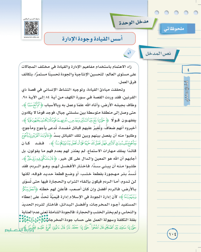This screenshot has height=252, width=201.
Task: Select the line starting "المستفيد أجود المخرجات"
Action: (79, 205)
